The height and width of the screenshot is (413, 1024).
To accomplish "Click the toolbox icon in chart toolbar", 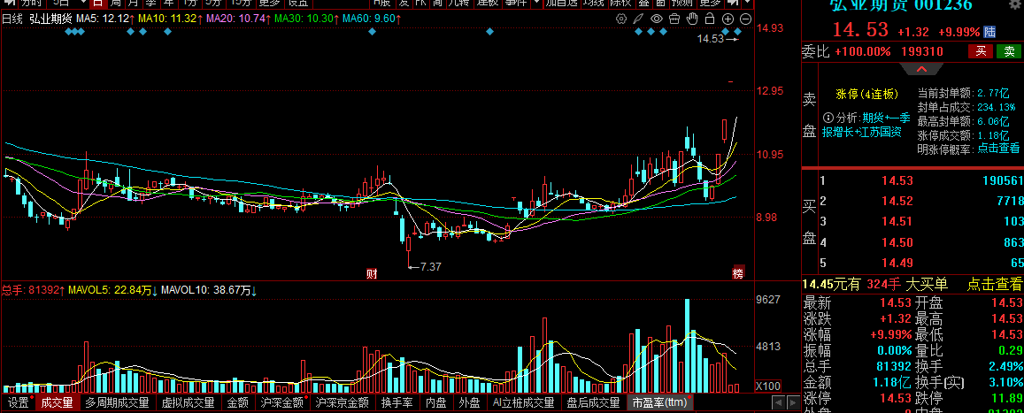I will click(674, 19).
